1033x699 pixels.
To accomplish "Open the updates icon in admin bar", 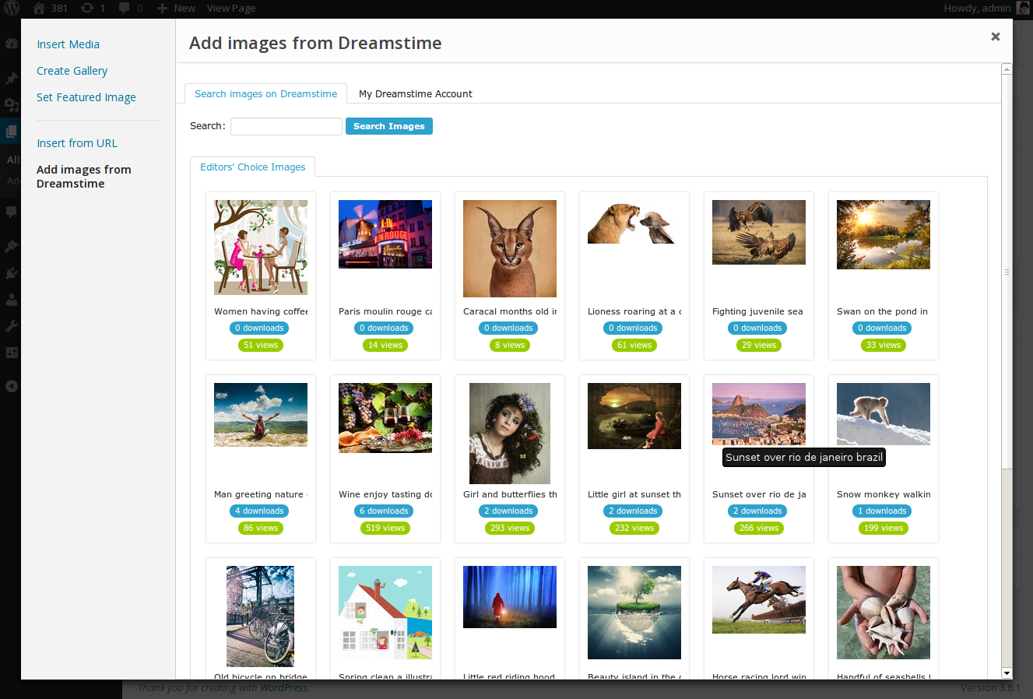I will 87,8.
